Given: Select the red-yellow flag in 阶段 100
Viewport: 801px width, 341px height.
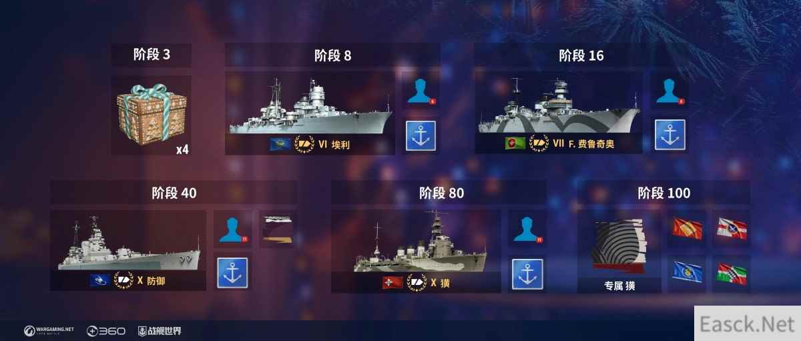Looking at the screenshot, I should [686, 230].
